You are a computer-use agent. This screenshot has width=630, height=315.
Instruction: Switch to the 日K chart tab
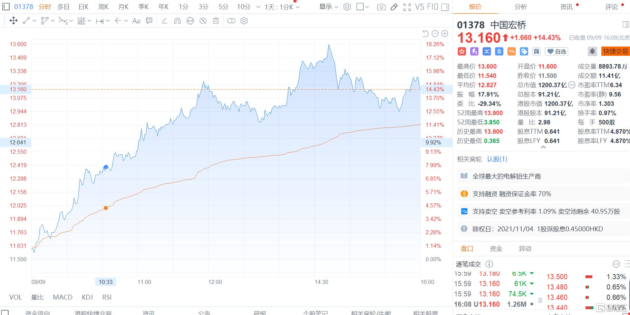coord(84,7)
